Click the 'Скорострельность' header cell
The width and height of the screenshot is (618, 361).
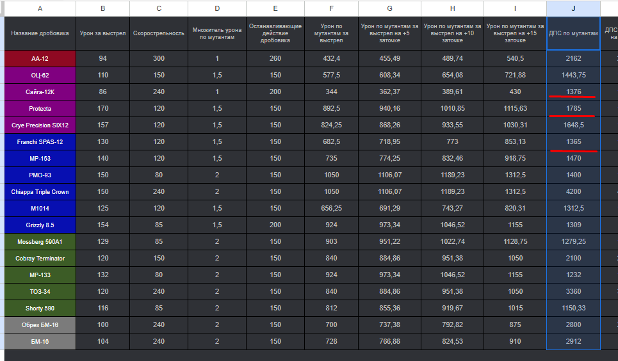[x=159, y=33]
